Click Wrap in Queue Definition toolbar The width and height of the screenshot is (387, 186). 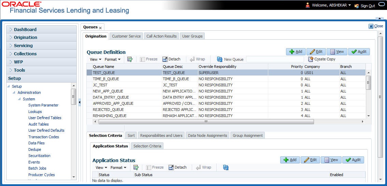click(x=197, y=59)
